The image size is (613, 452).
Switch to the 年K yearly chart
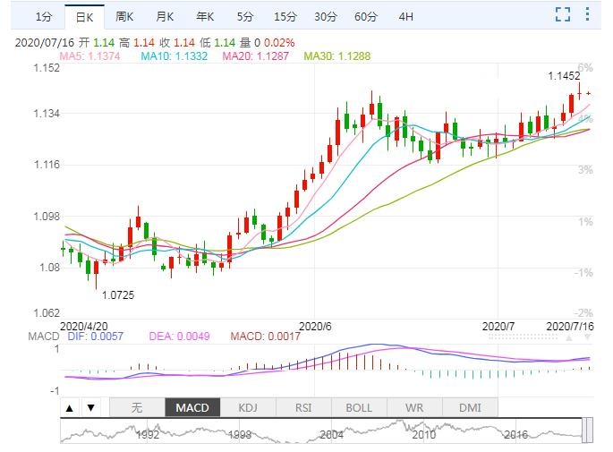click(205, 17)
